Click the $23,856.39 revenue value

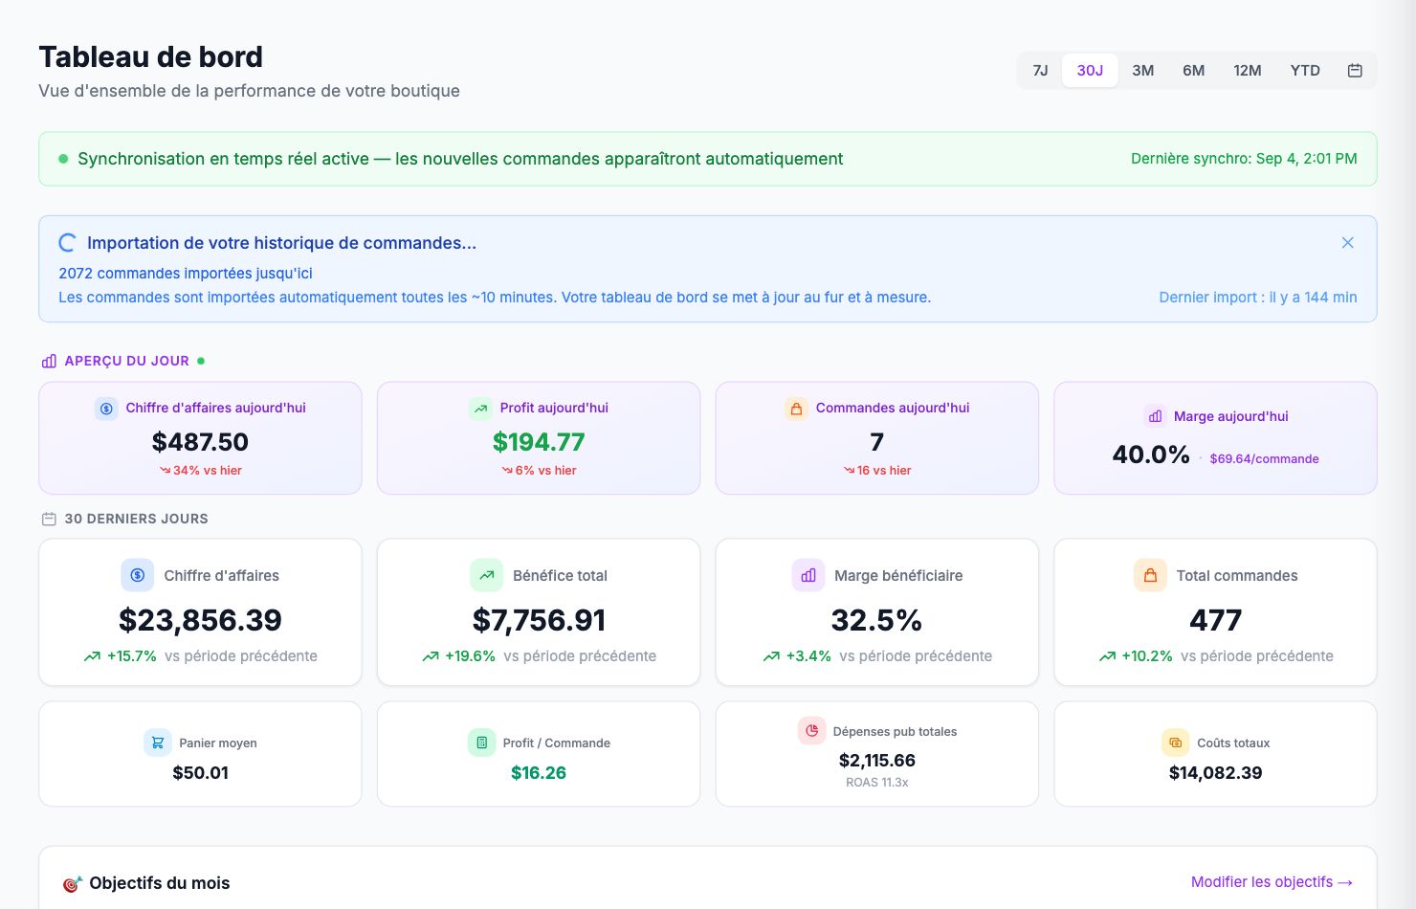(x=200, y=620)
